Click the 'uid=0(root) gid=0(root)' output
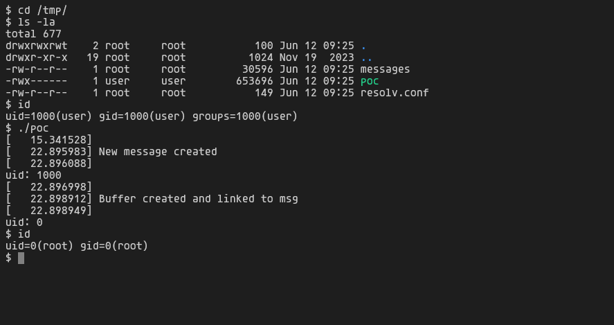614x325 pixels. click(77, 246)
